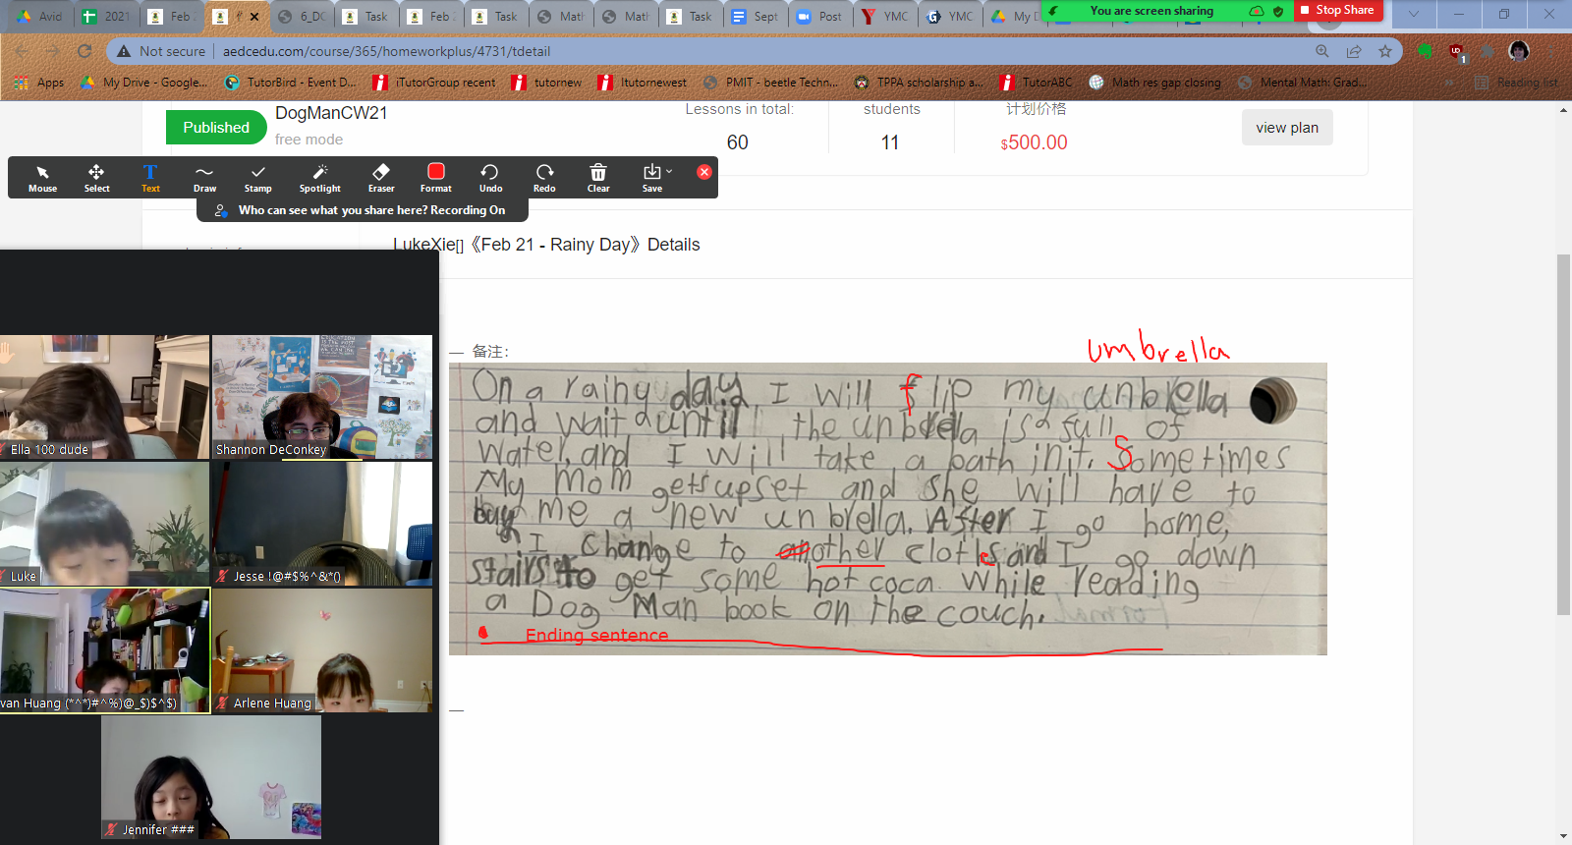
Task: Open the Reading list
Action: pyautogui.click(x=1516, y=83)
